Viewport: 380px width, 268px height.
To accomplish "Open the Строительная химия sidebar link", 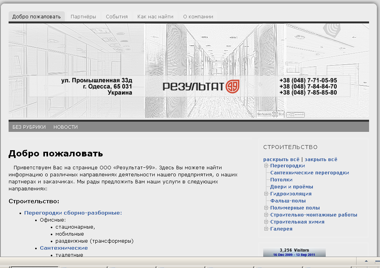I will pyautogui.click(x=297, y=222).
